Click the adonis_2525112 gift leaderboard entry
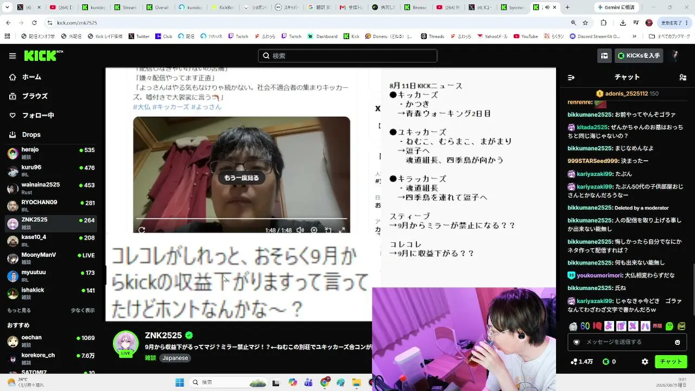 point(627,93)
